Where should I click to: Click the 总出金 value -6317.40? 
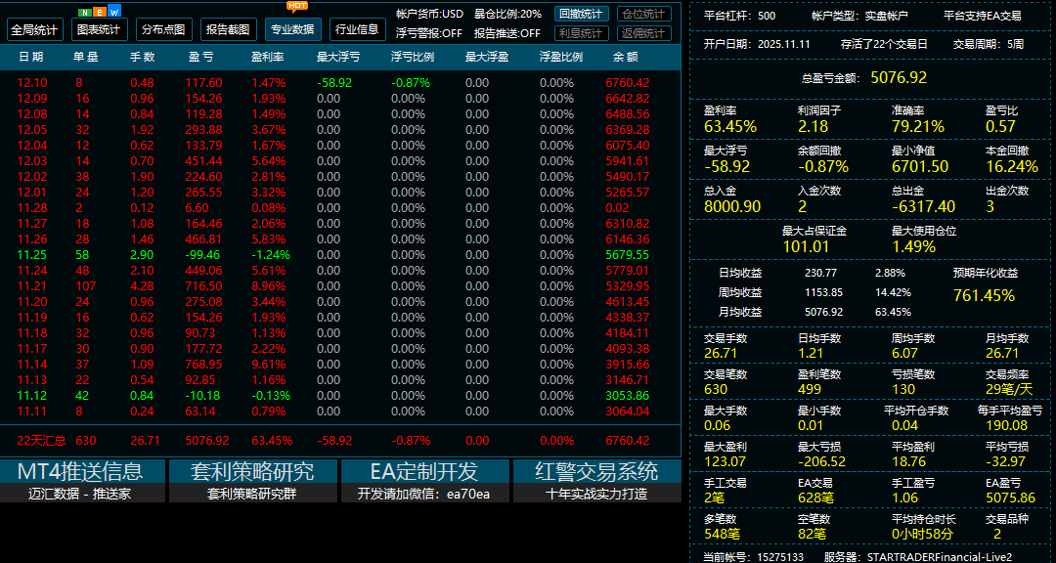923,207
